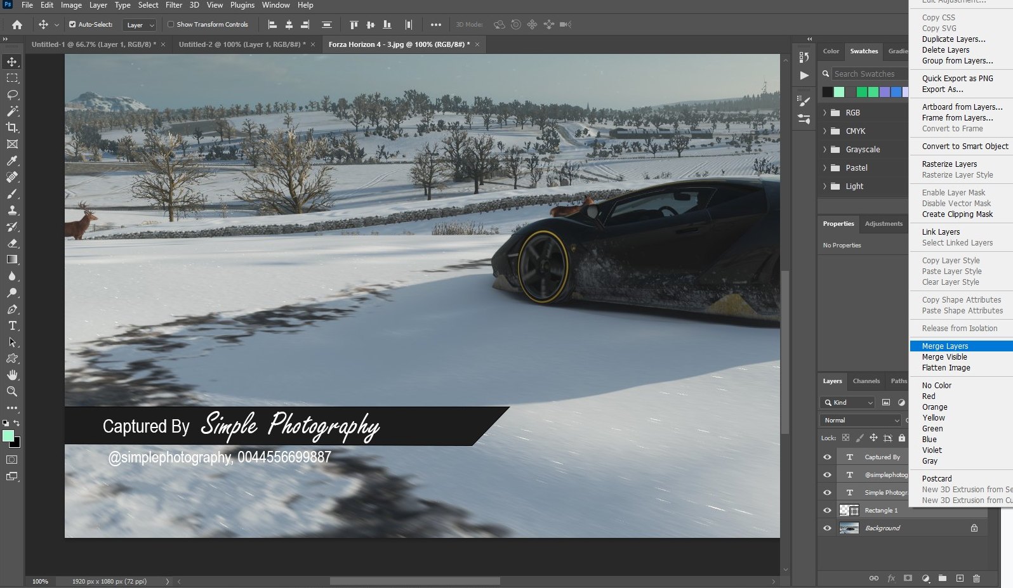Hide the Rectangle 1 layer
Viewport: 1013px width, 588px height.
[x=827, y=510]
